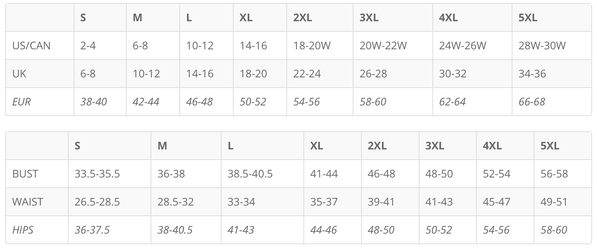Select the 33.5-35.5 bust cell
This screenshot has height=248, width=597.
[97, 174]
